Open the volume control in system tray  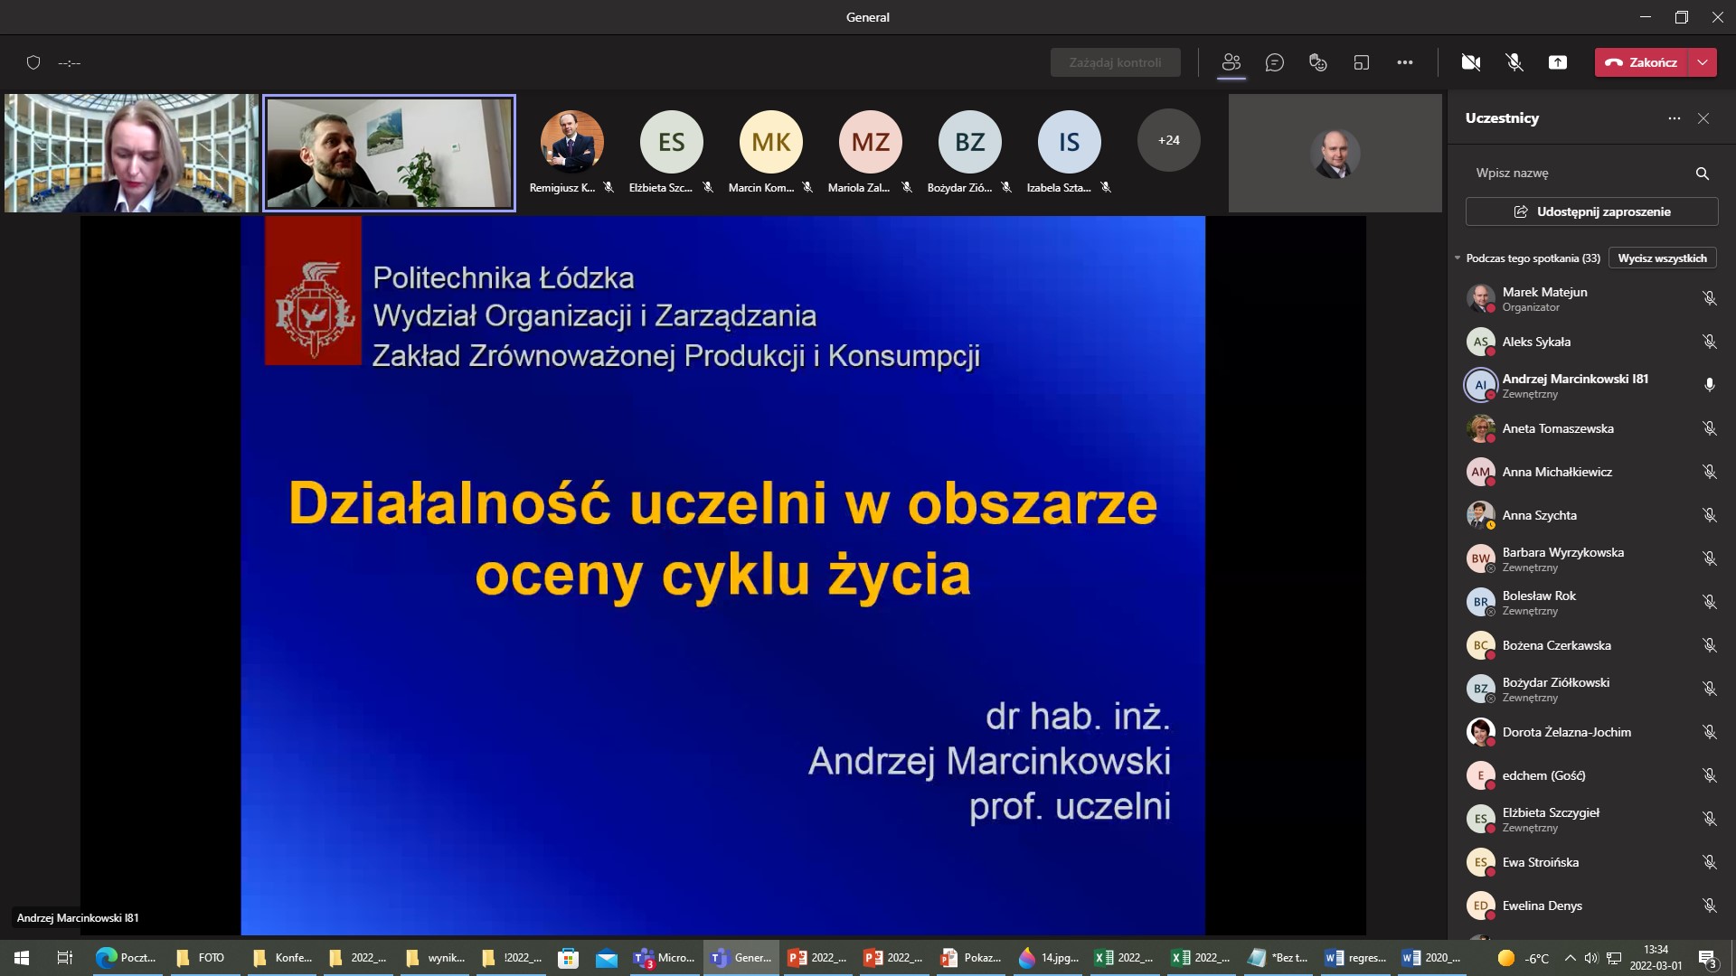[x=1592, y=957]
